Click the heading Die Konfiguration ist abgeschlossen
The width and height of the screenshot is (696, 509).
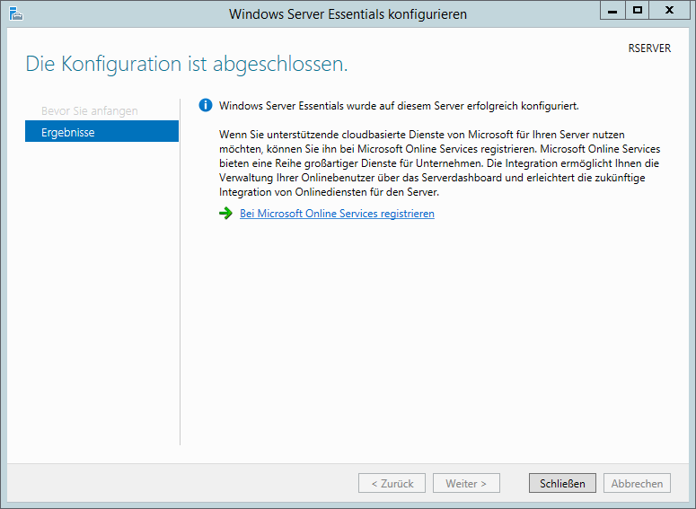click(187, 65)
